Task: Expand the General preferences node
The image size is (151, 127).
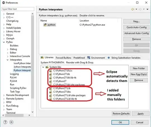Action: [4, 14]
